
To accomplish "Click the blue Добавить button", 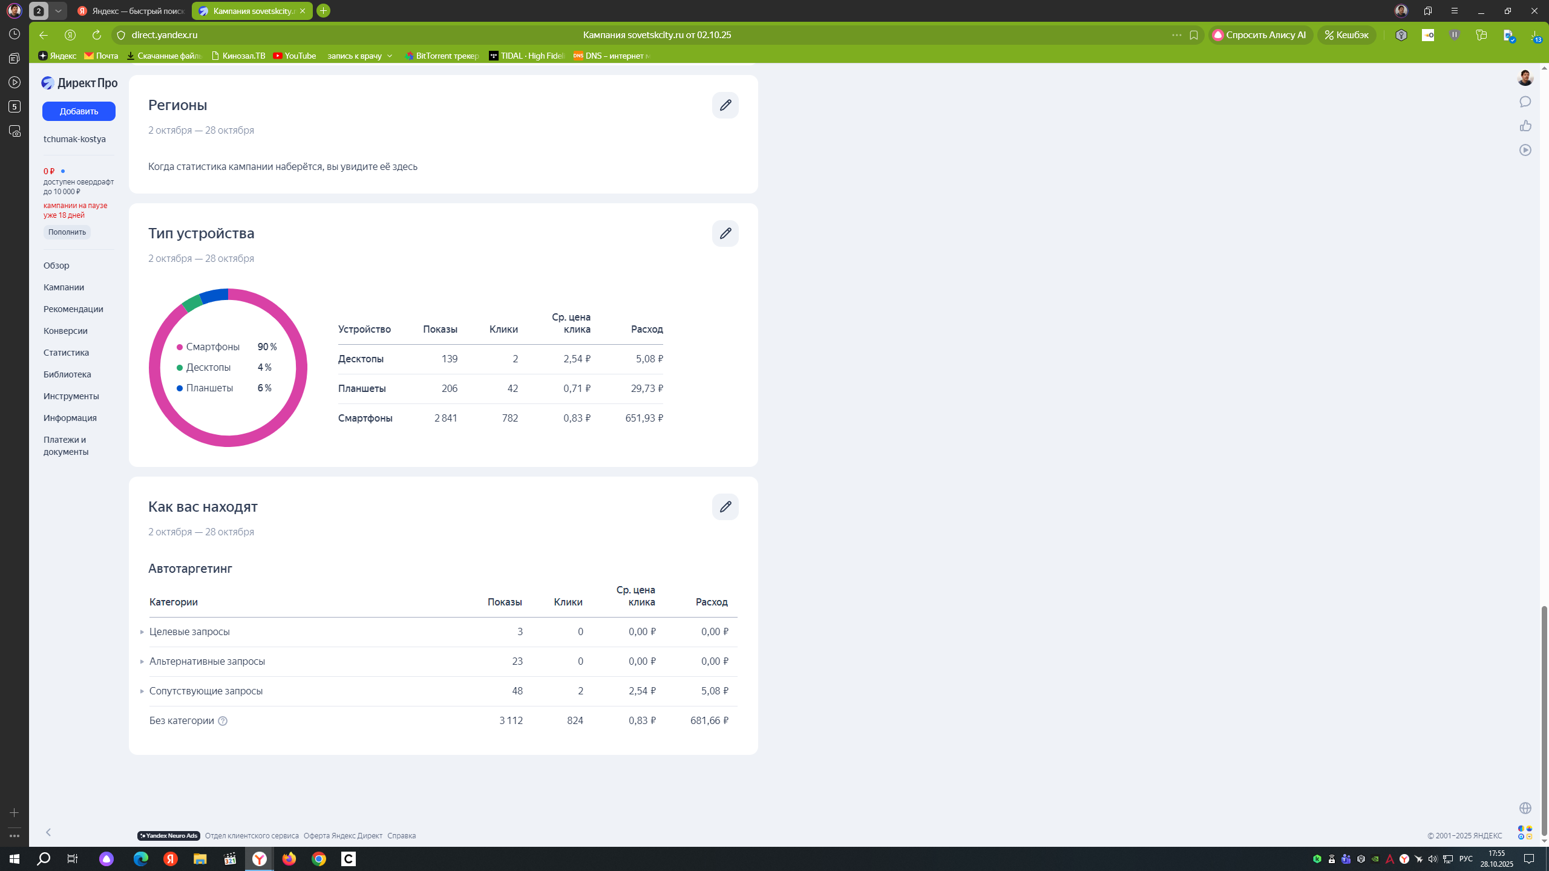I will (79, 111).
